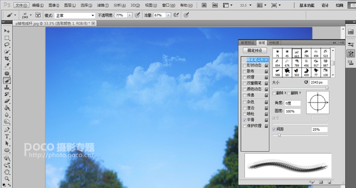Select the Path Selection tool
Viewport: 356px width, 188px height.
click(x=7, y=143)
